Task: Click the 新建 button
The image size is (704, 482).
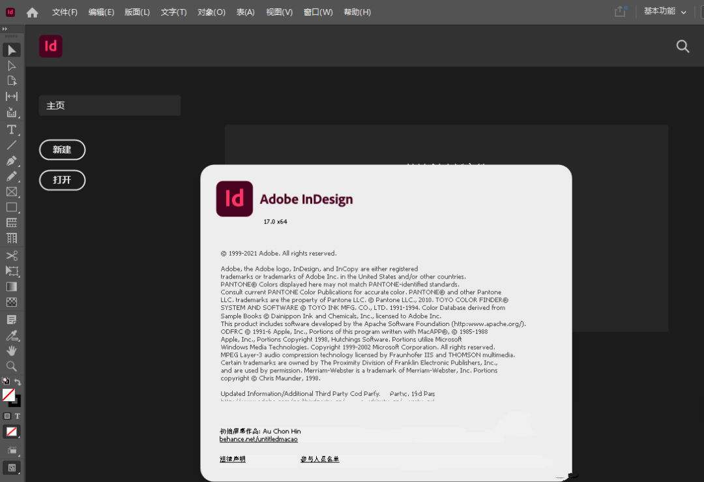Action: pyautogui.click(x=63, y=149)
